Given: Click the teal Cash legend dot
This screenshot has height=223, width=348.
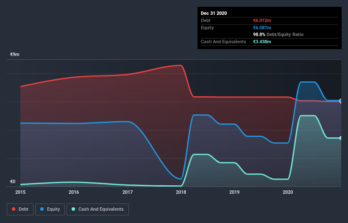Looking at the screenshot, I should click(x=73, y=209).
